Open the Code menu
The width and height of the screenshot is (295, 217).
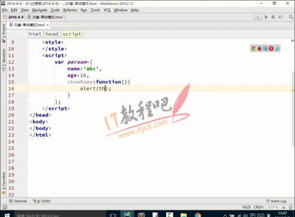(55, 10)
